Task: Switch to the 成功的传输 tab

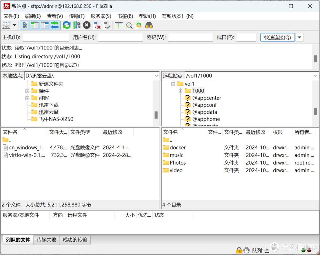Action: point(75,240)
